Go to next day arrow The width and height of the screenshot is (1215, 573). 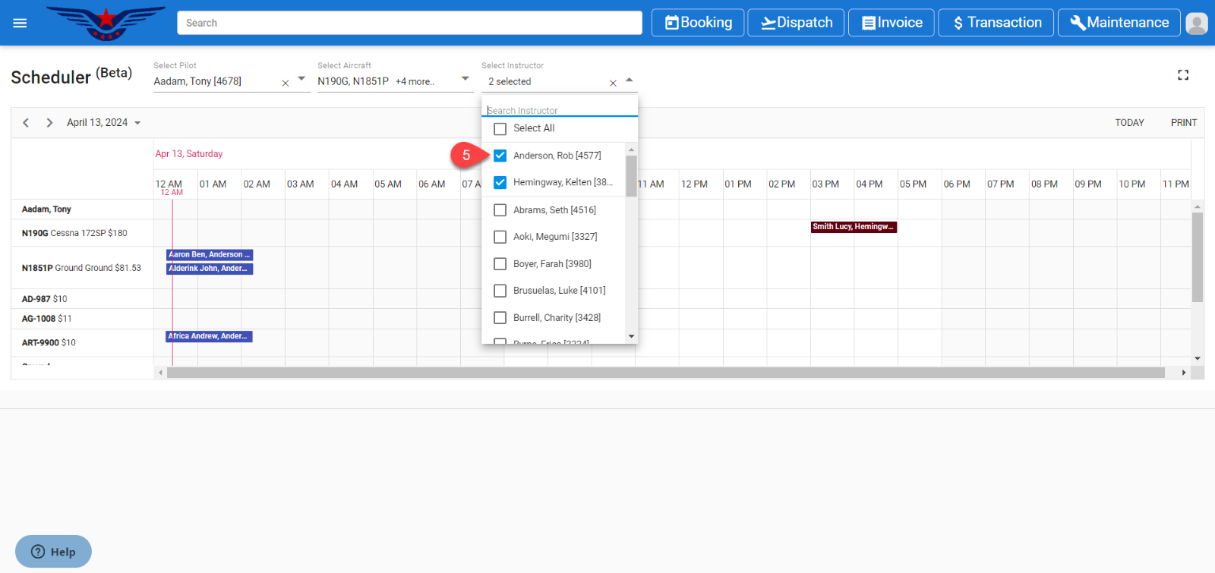(x=49, y=123)
